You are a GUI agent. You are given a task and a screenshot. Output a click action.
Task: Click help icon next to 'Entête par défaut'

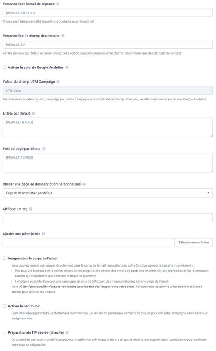(33, 113)
